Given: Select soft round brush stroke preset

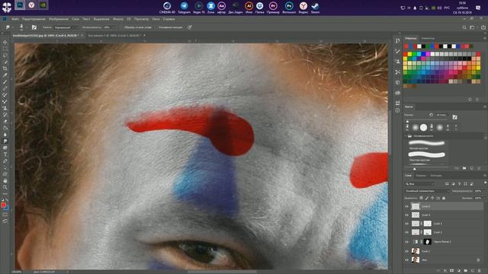Looking at the screenshot, I should coord(426,143).
